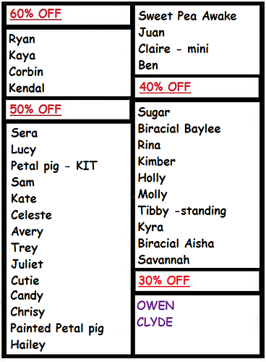This screenshot has width=266, height=362.
Task: Click the 60% OFF heading link
Action: 35,14
